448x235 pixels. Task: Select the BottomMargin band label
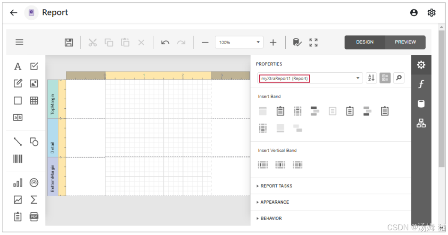point(53,176)
